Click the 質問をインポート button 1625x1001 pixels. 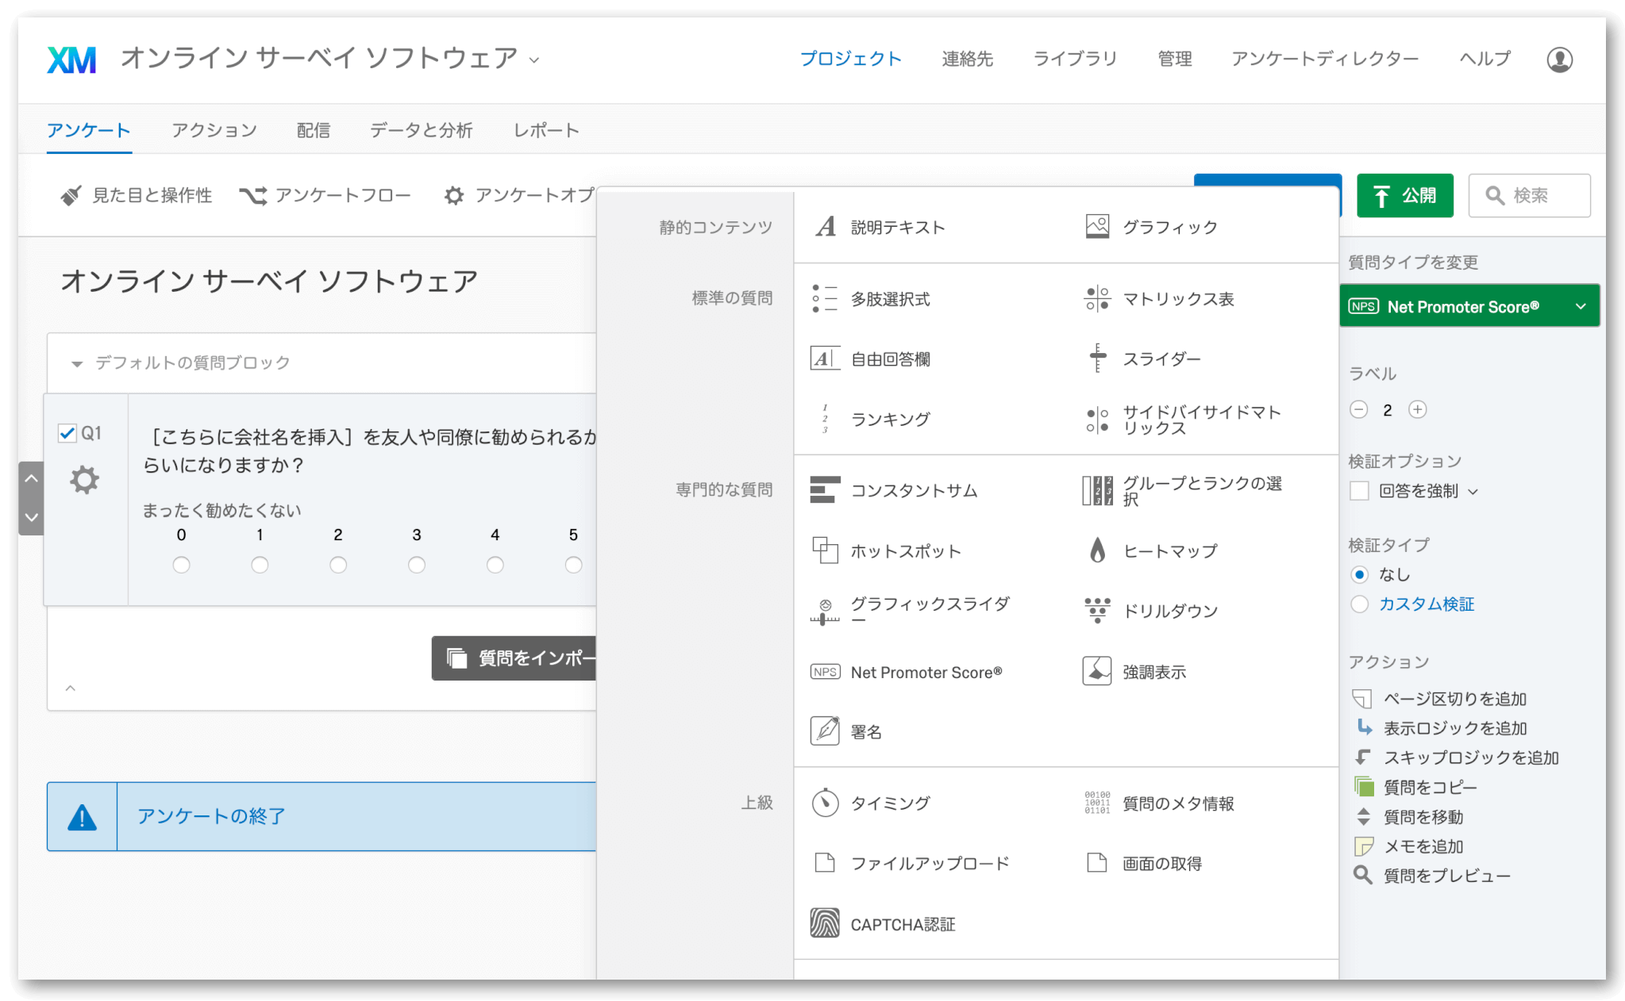tap(514, 658)
